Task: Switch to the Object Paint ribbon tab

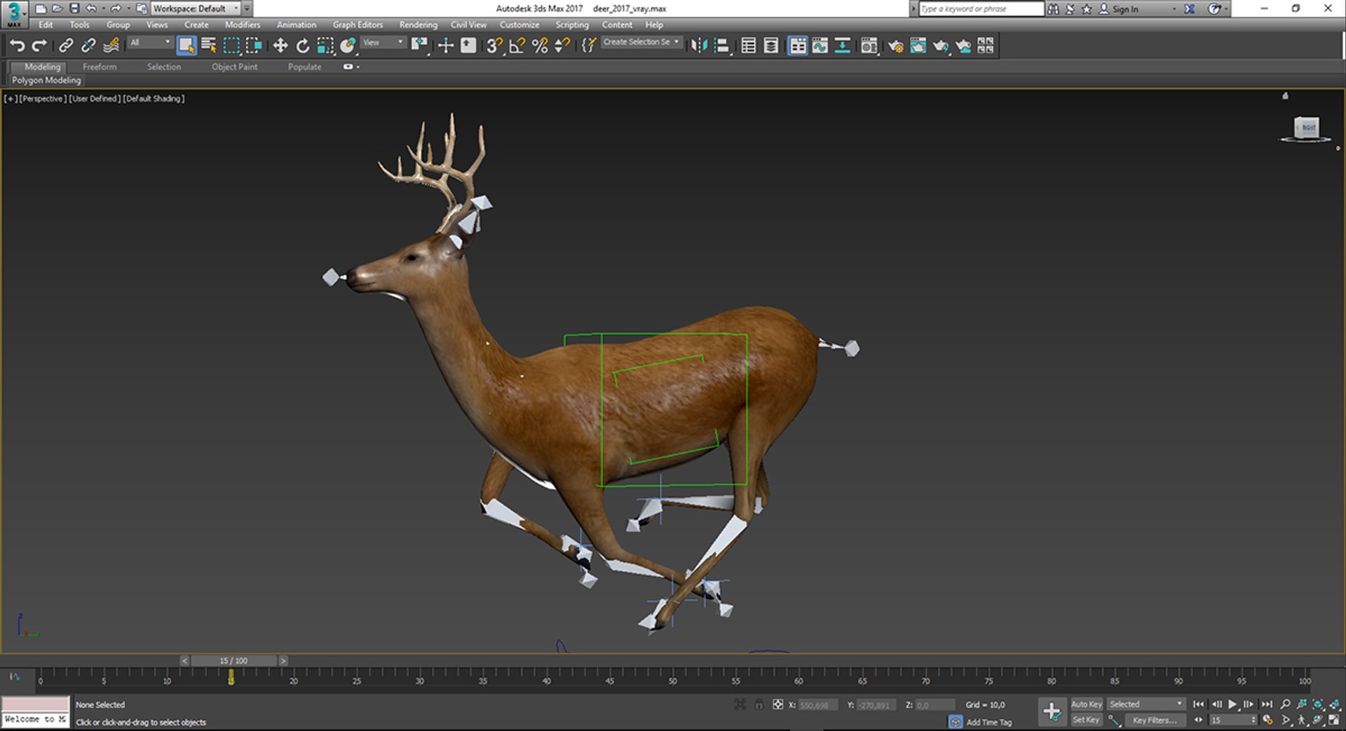Action: [235, 67]
